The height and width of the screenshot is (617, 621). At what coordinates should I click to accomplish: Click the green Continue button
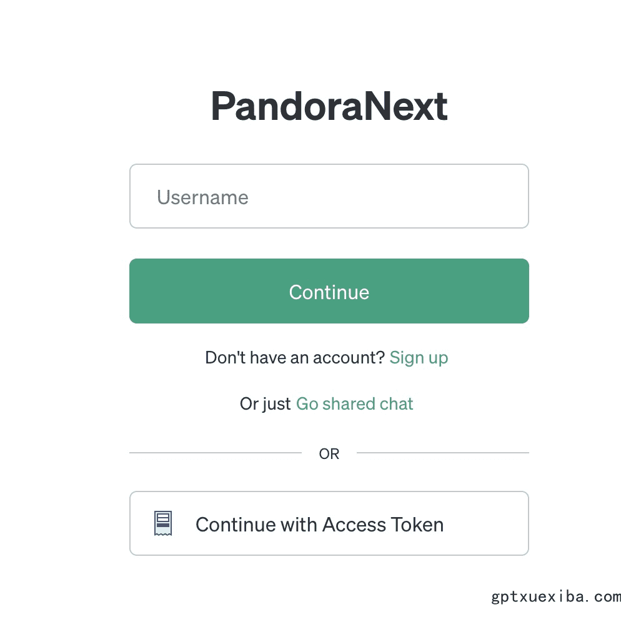(329, 291)
